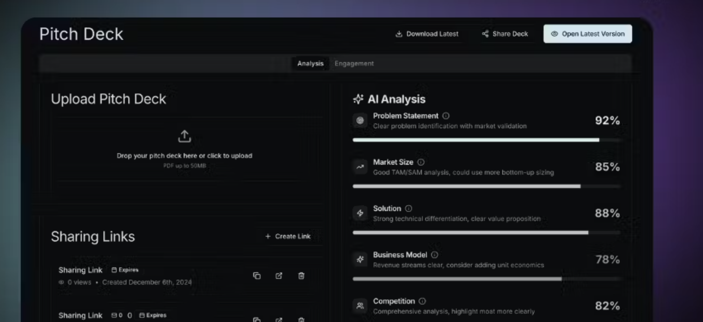
Task: Click the 'AI Analysis' heading text
Action: coord(396,99)
